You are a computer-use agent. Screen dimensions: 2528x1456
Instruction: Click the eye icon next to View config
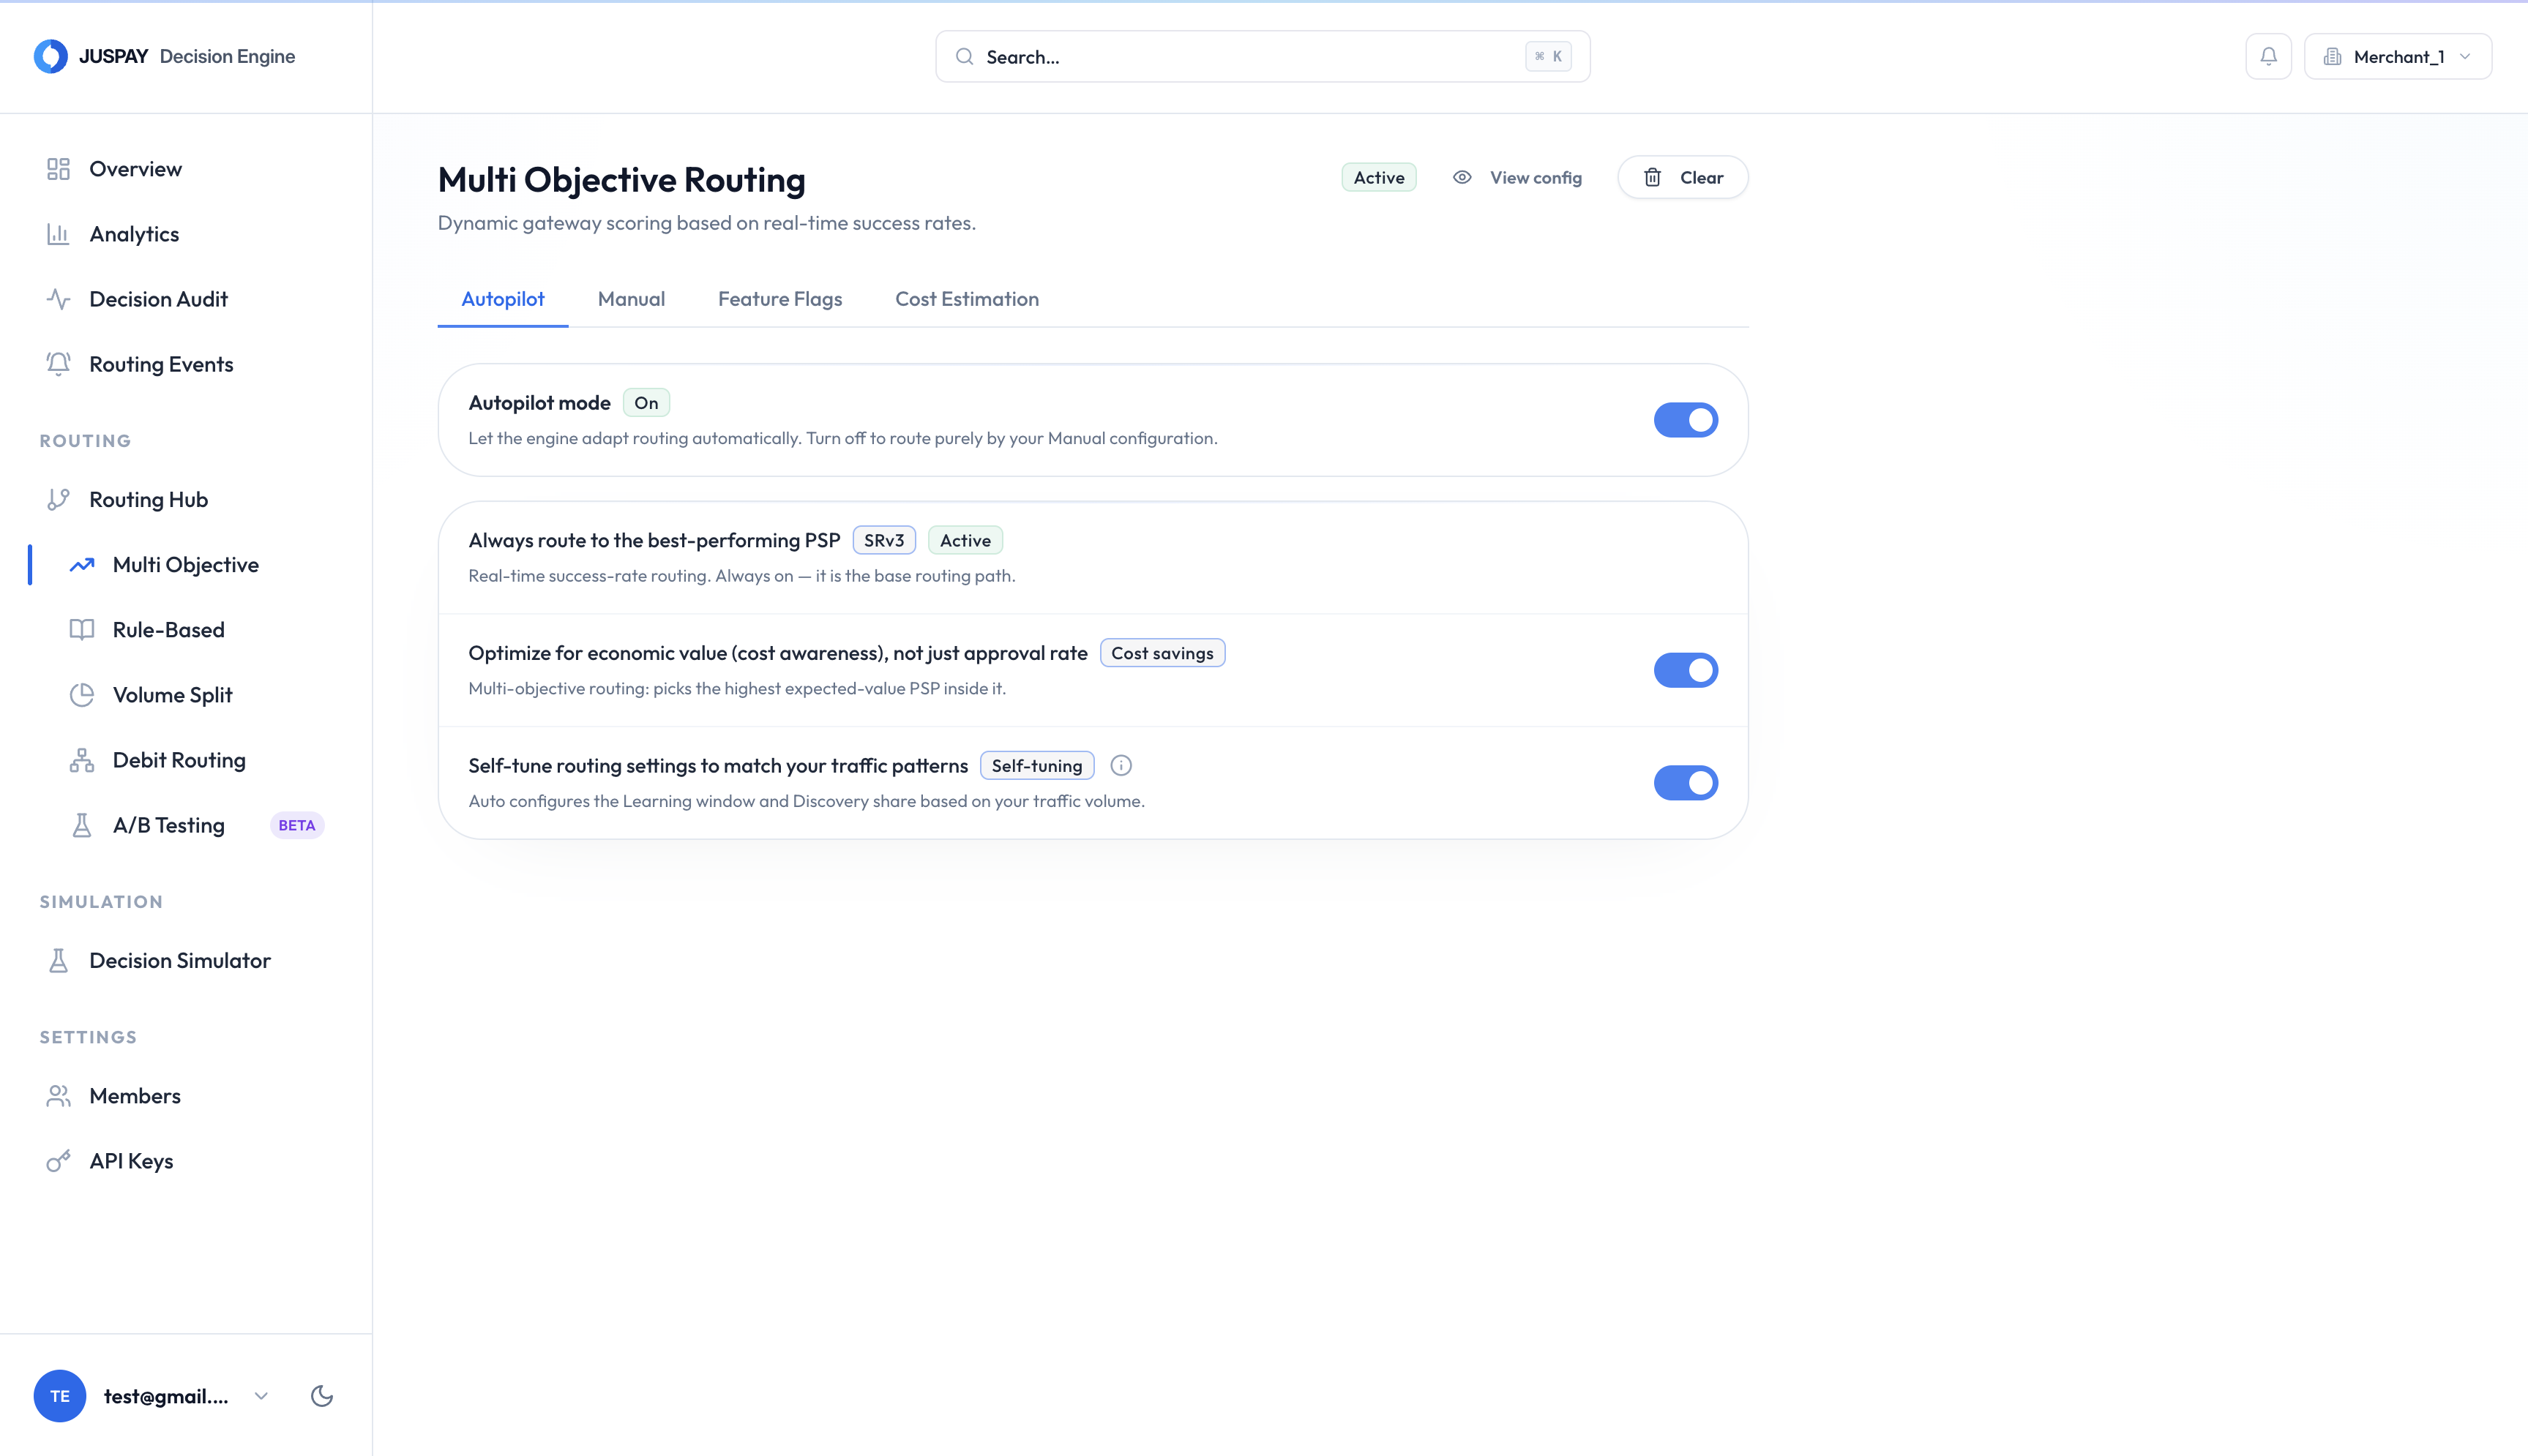1462,177
